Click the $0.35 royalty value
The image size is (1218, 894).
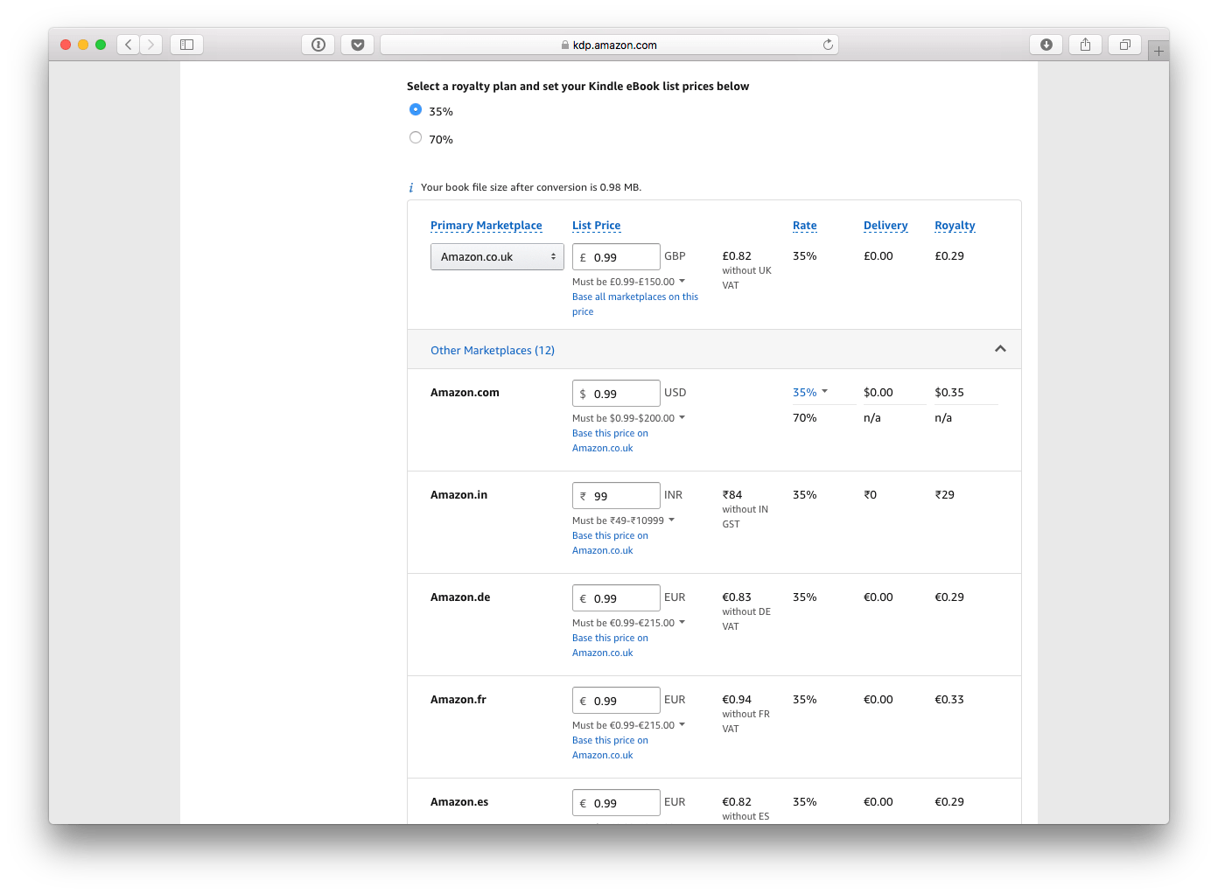point(949,393)
